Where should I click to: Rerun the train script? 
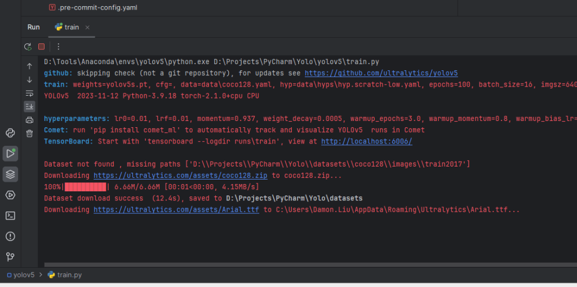pos(28,47)
